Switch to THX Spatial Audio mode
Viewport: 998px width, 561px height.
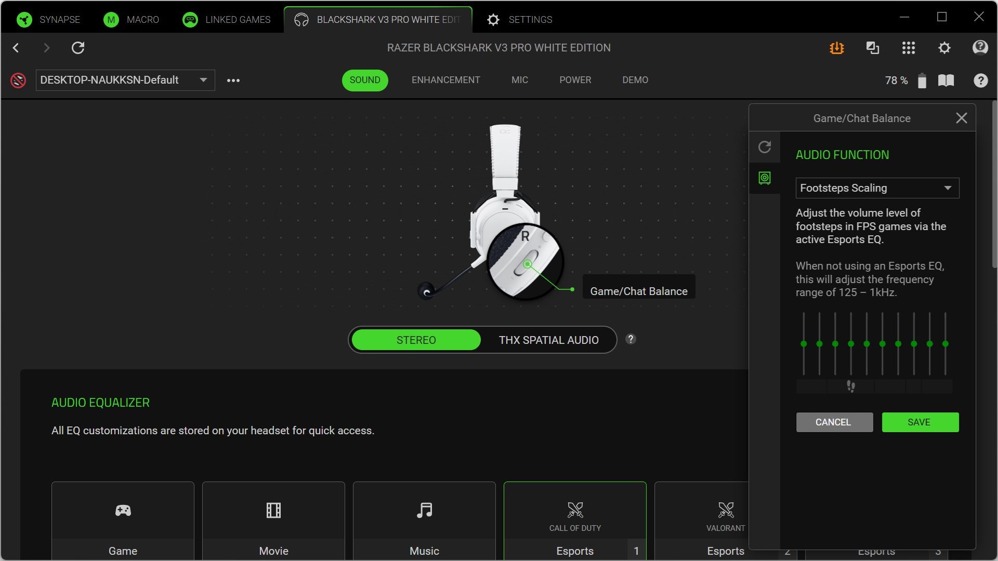click(x=549, y=340)
